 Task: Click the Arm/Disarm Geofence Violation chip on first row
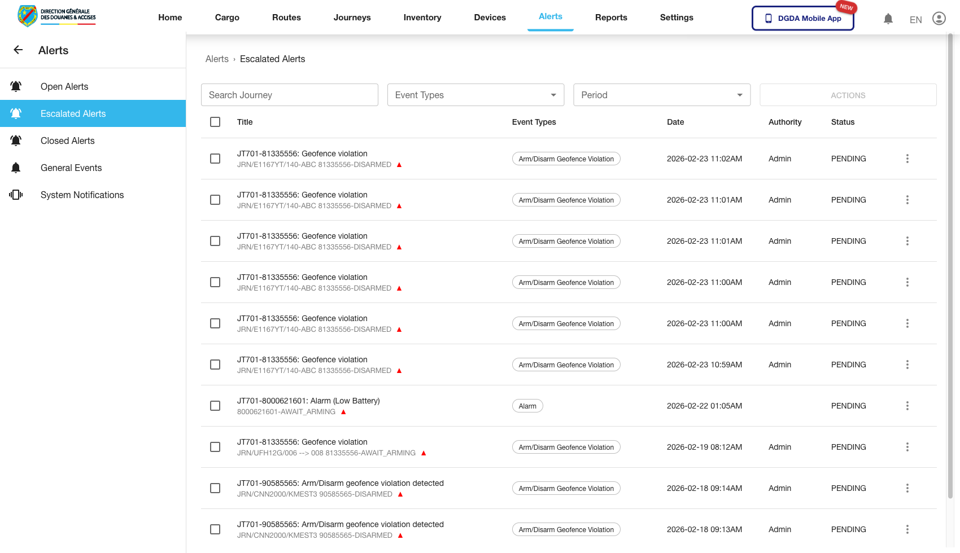pyautogui.click(x=566, y=159)
